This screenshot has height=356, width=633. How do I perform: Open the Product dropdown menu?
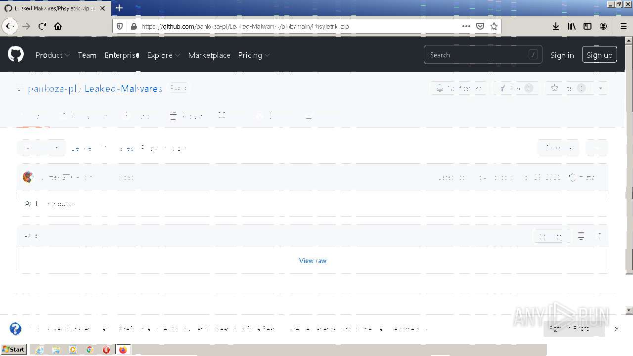52,55
